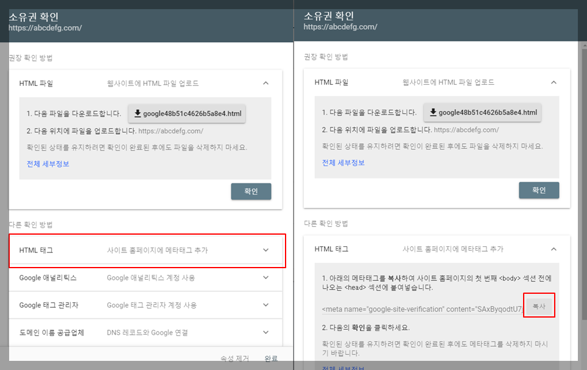Select the HTML 태그 method row
The width and height of the screenshot is (587, 370).
[146, 250]
